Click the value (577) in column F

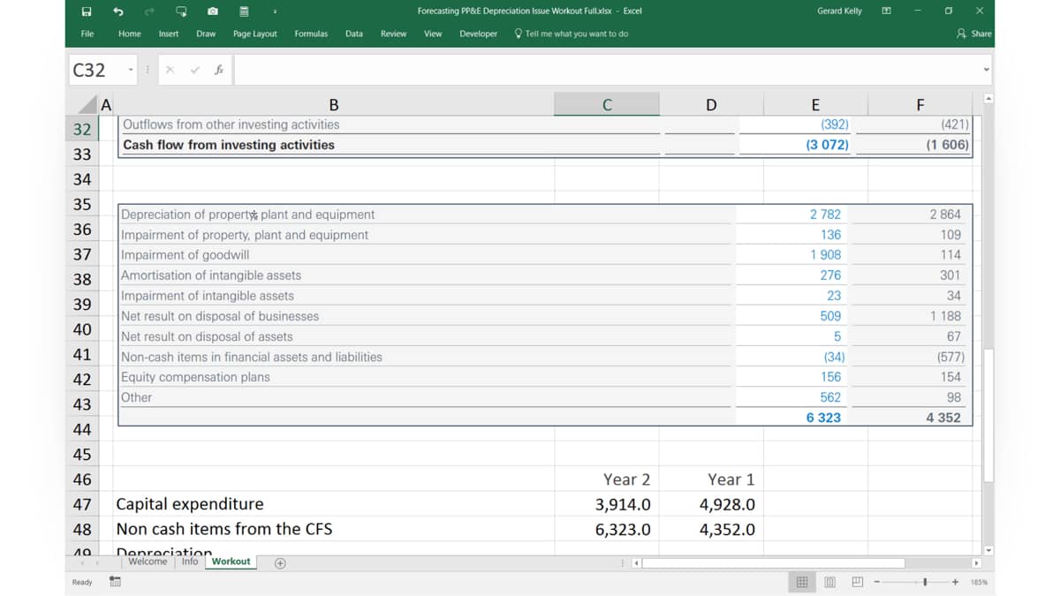tap(950, 357)
